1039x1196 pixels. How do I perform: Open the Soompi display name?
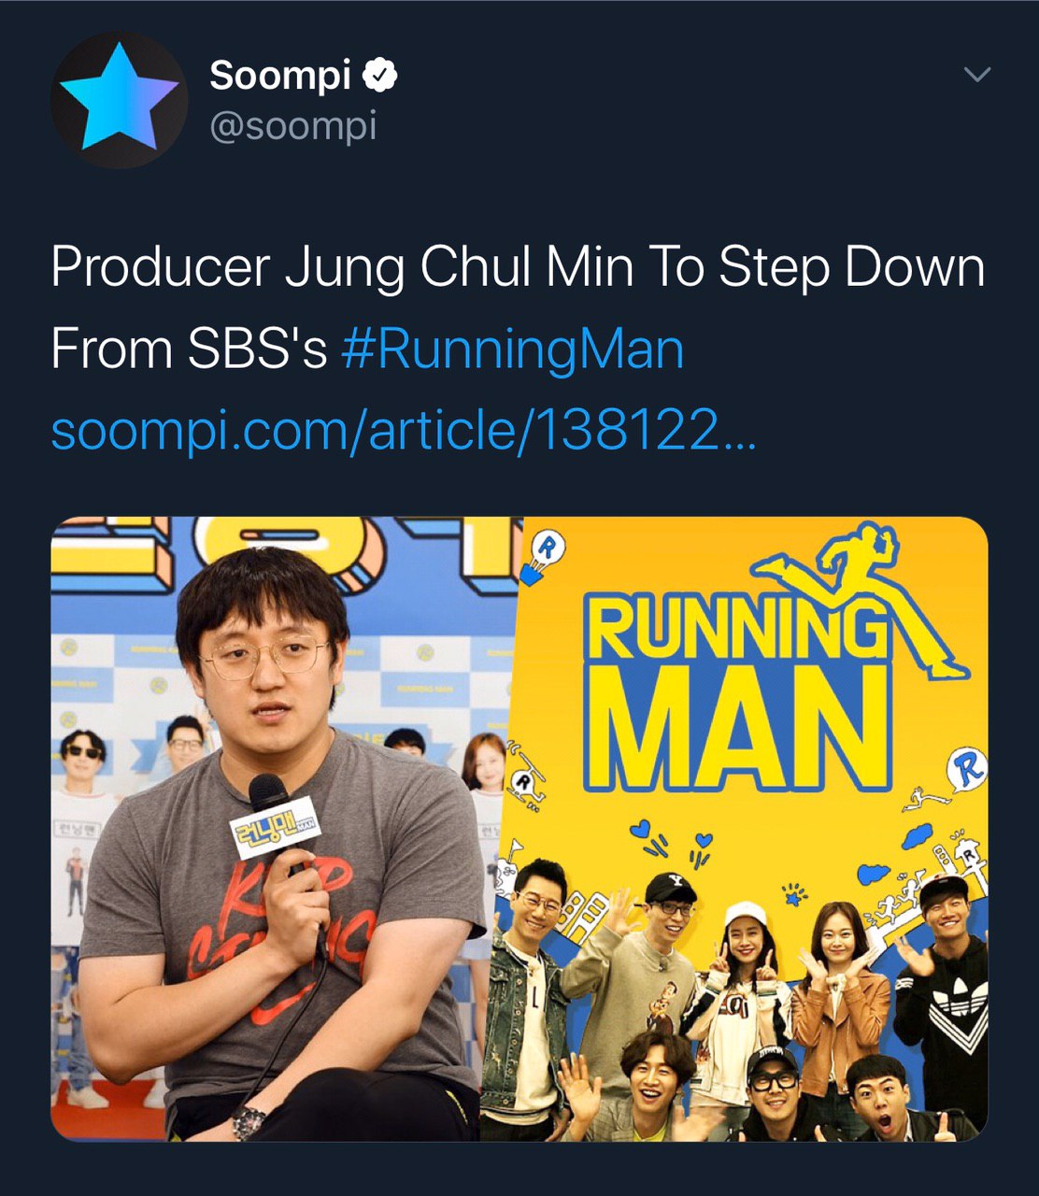279,75
